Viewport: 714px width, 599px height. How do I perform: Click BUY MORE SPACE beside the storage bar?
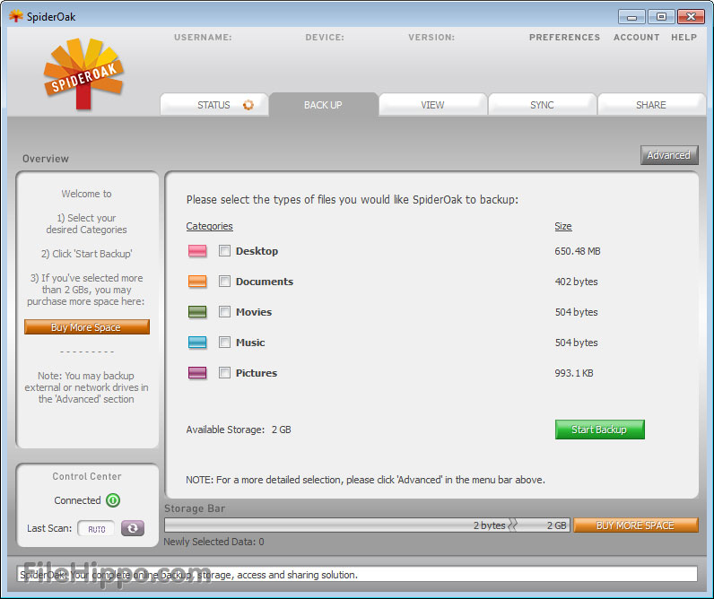[x=636, y=525]
